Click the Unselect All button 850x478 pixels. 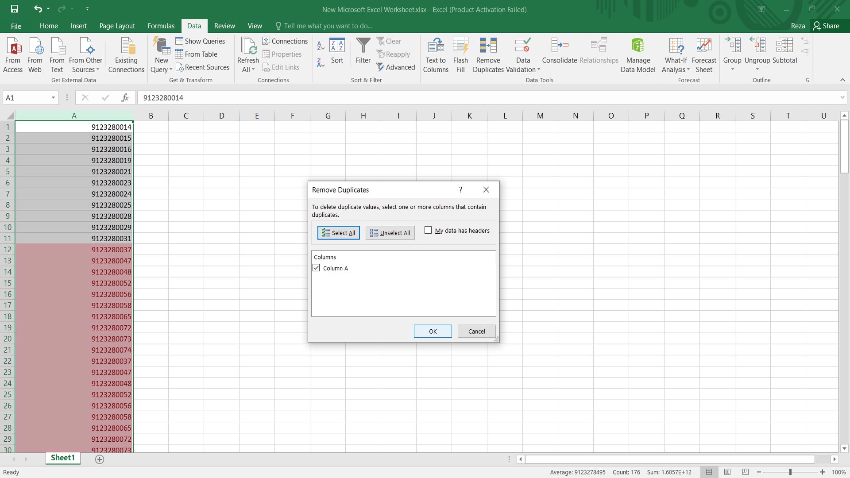tap(390, 233)
